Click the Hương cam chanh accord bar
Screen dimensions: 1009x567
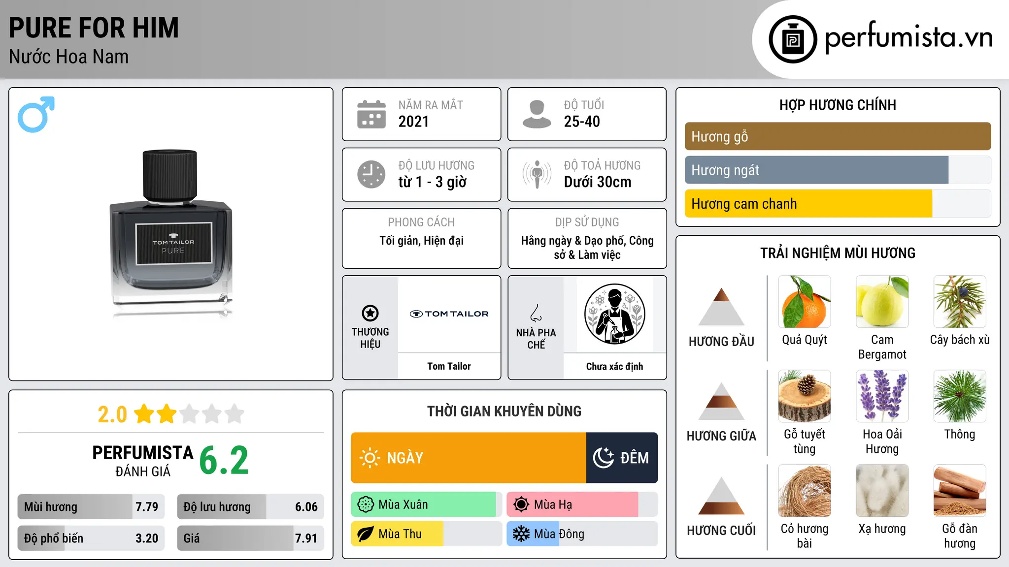tap(838, 203)
